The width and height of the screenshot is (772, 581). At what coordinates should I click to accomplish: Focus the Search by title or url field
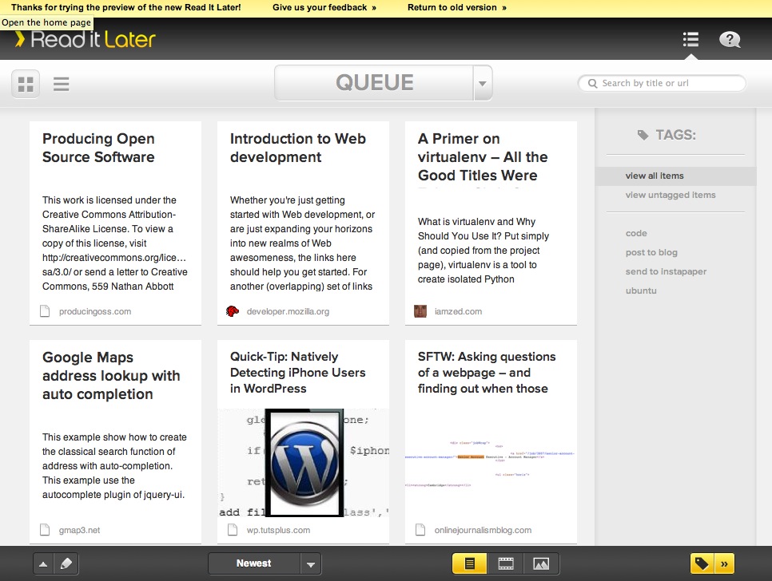(x=662, y=83)
